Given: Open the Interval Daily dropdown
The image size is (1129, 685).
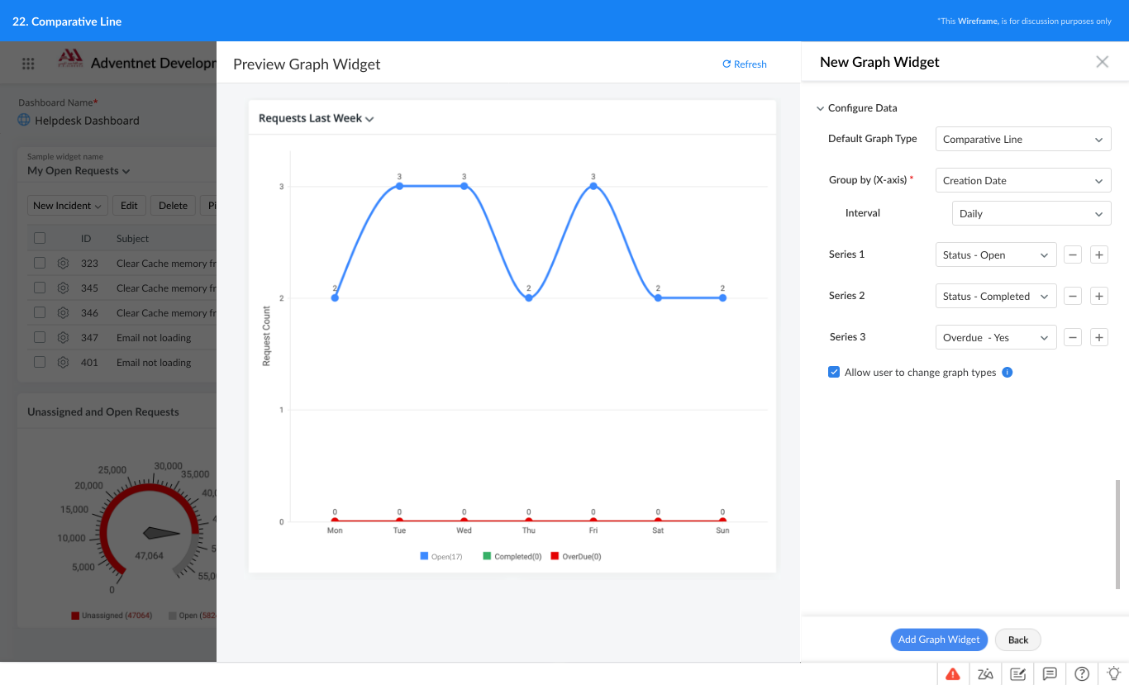Looking at the screenshot, I should [1031, 213].
